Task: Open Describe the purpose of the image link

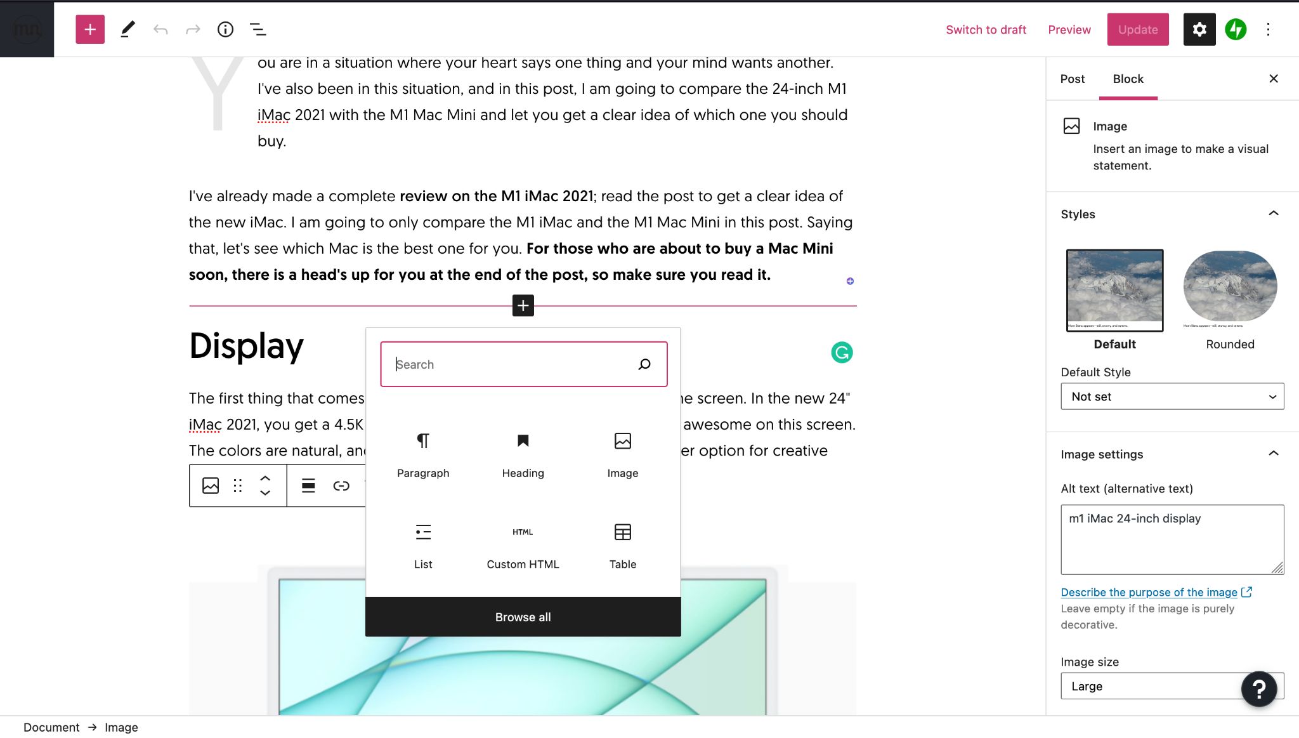Action: coord(1149,592)
